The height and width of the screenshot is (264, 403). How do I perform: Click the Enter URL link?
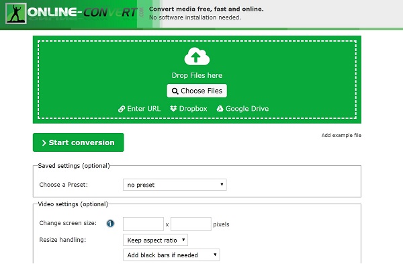point(144,109)
